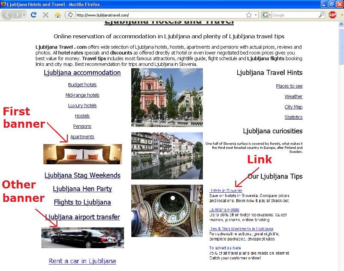Open the Budget hotels link

tap(82, 85)
